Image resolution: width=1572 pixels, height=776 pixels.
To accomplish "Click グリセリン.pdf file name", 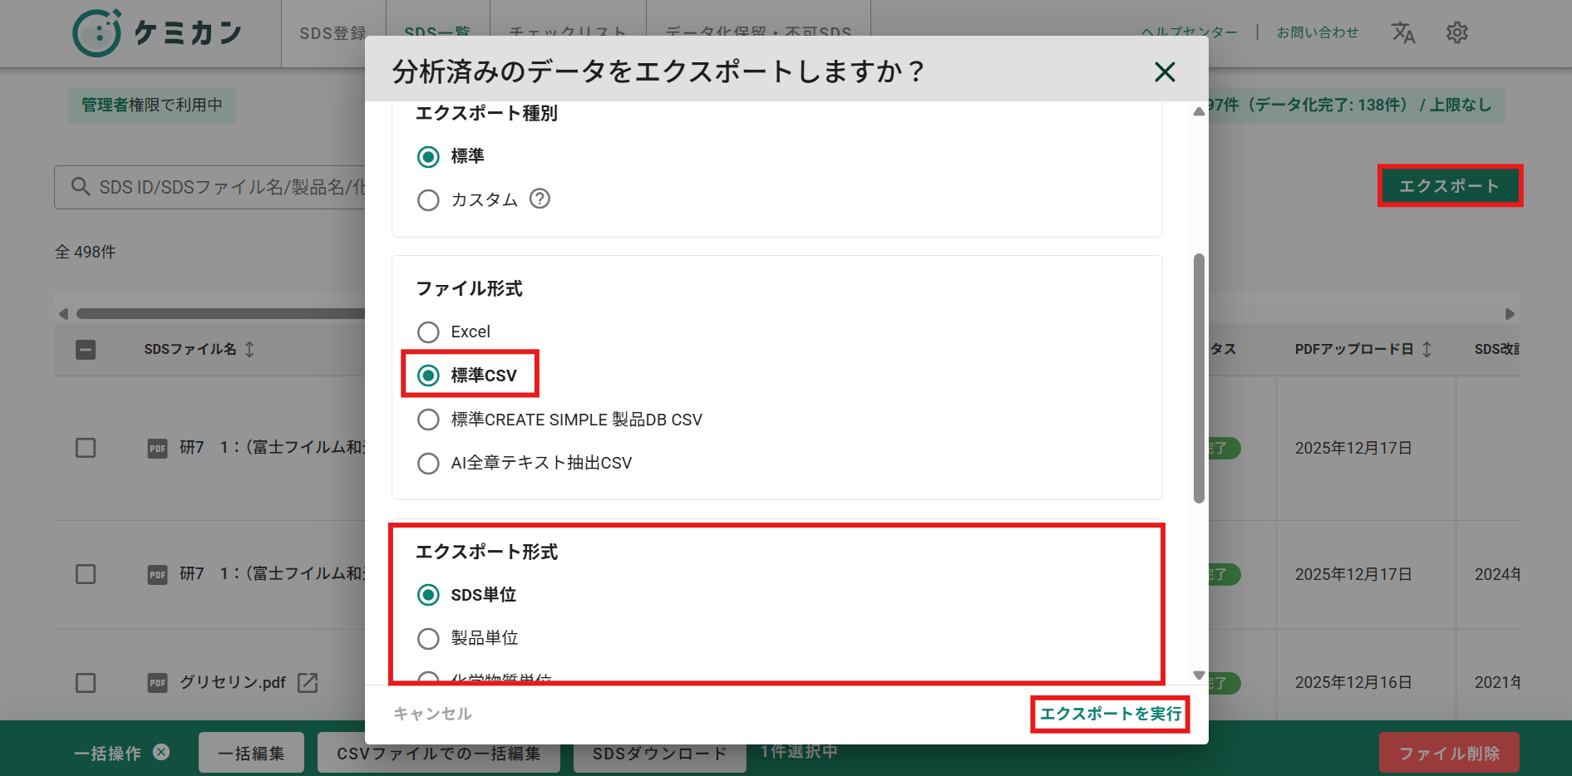I will [x=233, y=682].
